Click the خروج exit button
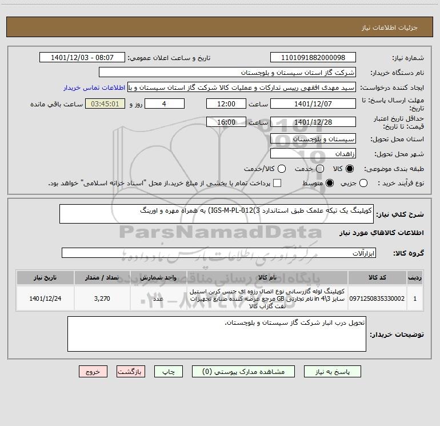 [x=93, y=372]
